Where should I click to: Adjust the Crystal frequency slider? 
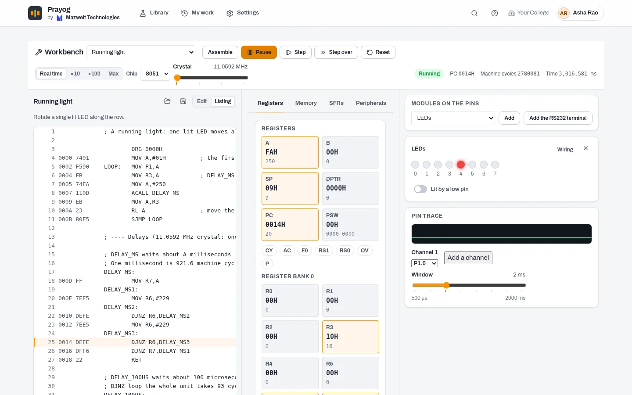[211, 78]
